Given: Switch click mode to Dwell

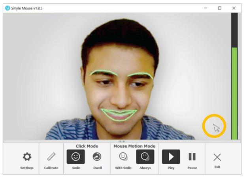Looking at the screenshot, I should [97, 157].
